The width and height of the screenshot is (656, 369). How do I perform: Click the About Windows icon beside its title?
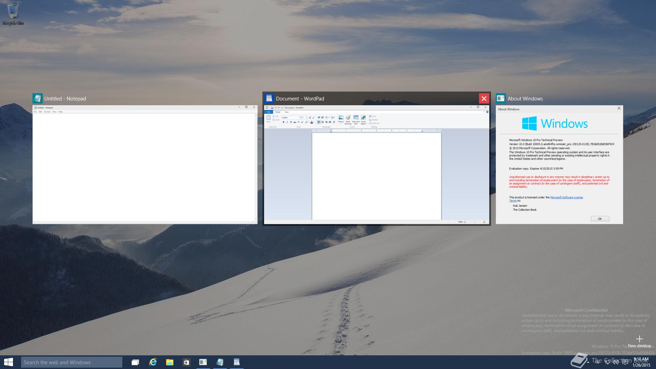pyautogui.click(x=501, y=98)
